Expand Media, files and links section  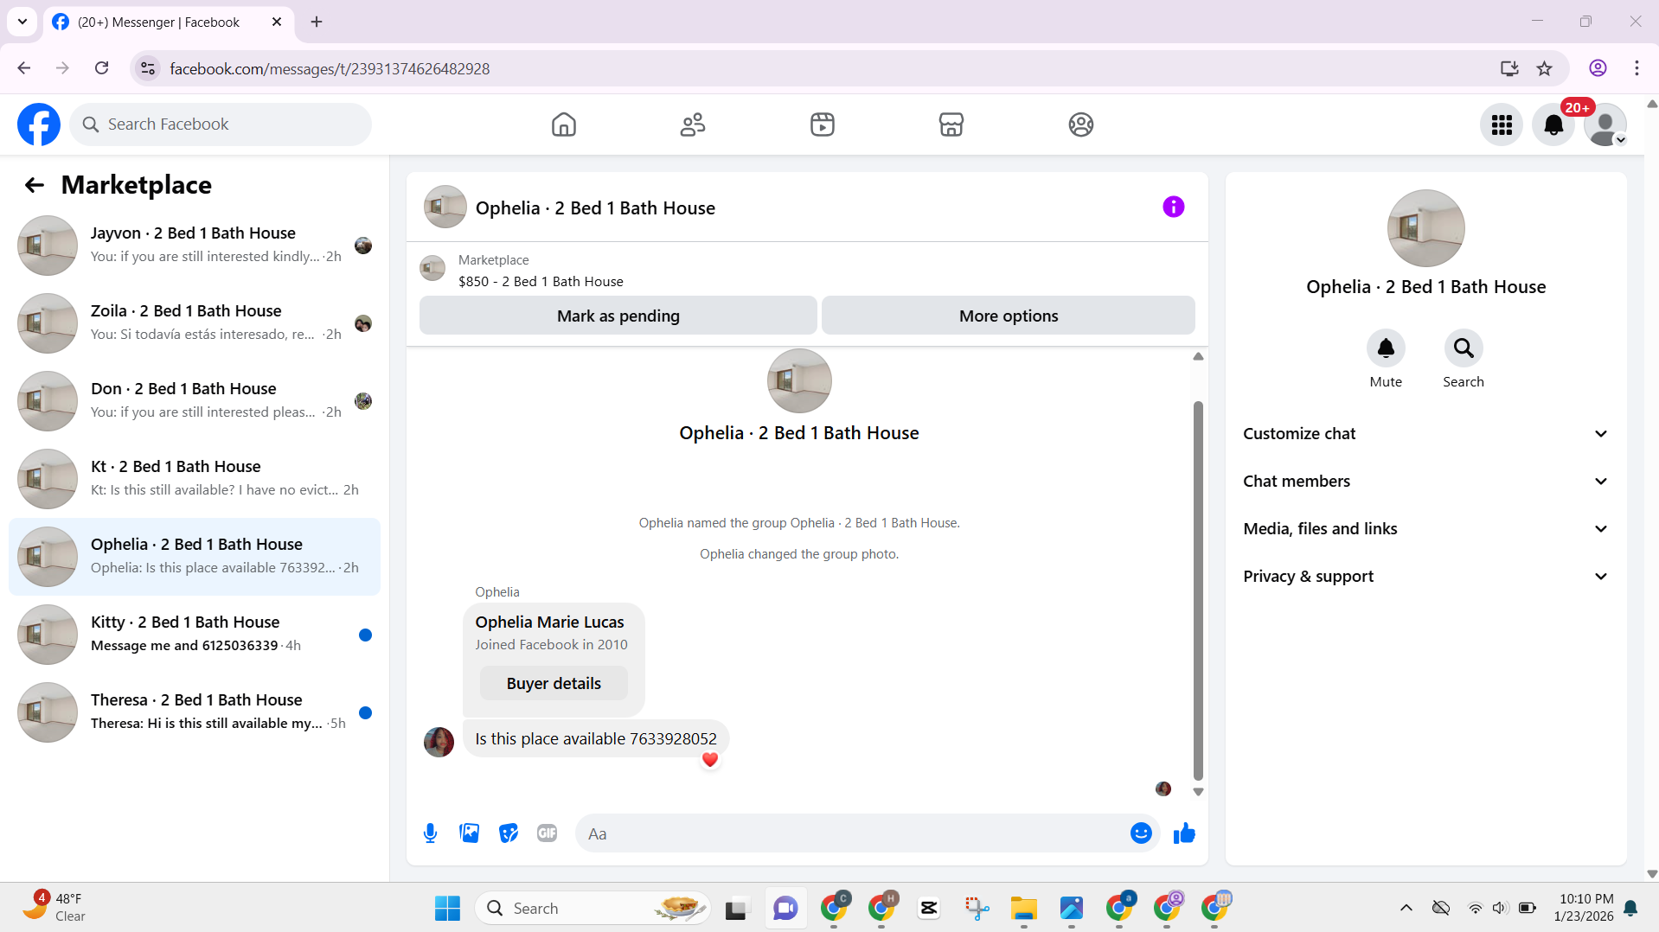tap(1425, 529)
